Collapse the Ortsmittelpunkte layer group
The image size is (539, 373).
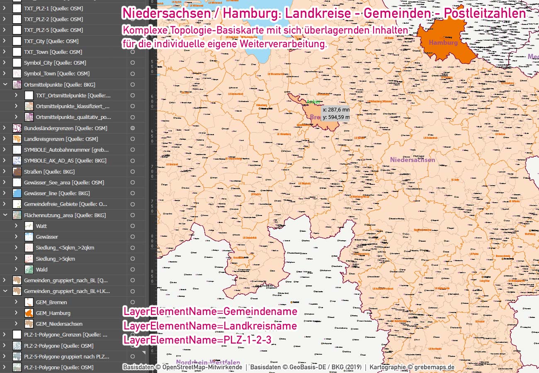point(5,84)
